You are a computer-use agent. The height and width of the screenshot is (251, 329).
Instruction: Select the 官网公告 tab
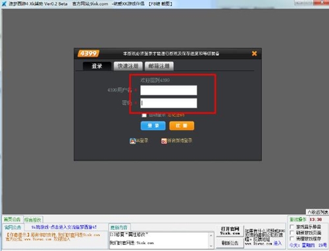[x=13, y=227]
